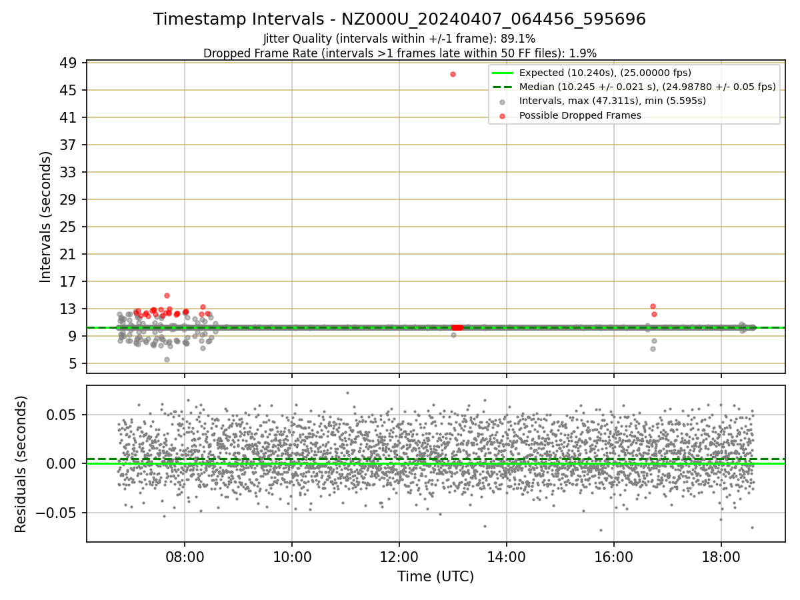Viewport: 800px width, 600px height.
Task: Click the Time (UTC) x-axis label
Action: click(x=435, y=577)
